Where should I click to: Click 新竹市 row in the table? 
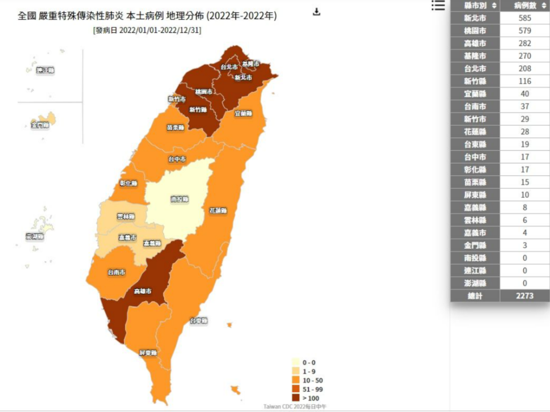click(x=500, y=119)
